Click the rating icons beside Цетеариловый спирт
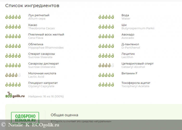182x130 pixels. 106,65
